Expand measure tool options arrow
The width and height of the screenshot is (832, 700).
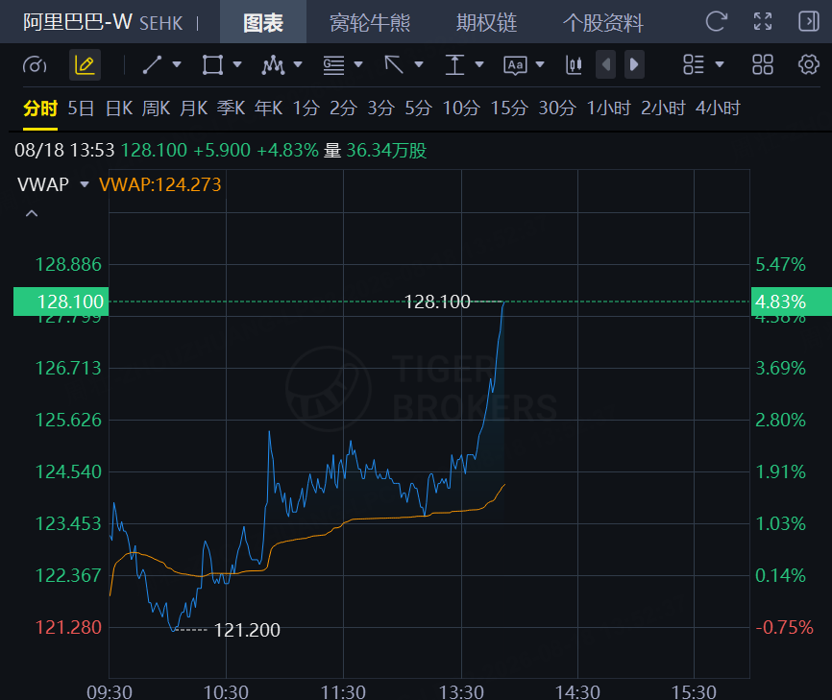[x=479, y=64]
